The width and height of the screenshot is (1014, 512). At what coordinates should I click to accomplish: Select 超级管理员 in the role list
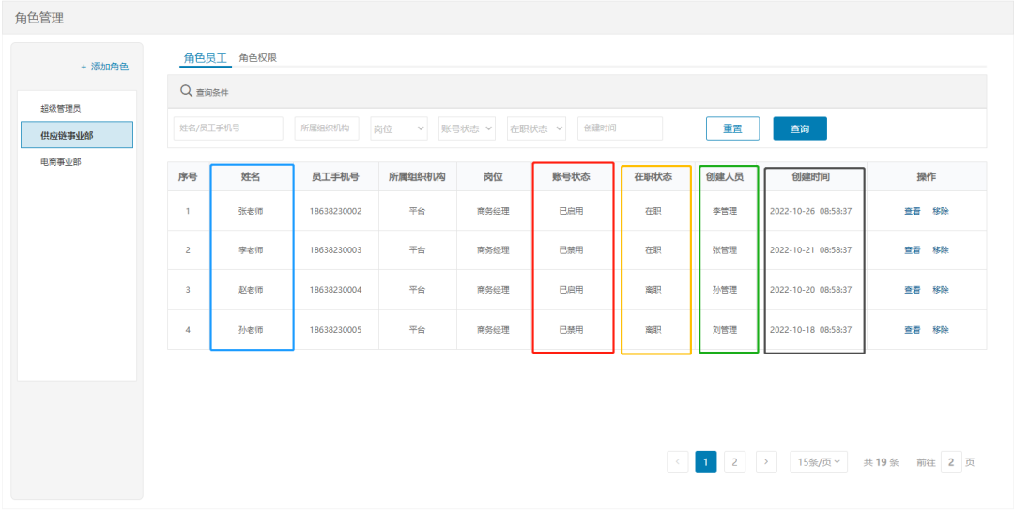click(x=67, y=109)
